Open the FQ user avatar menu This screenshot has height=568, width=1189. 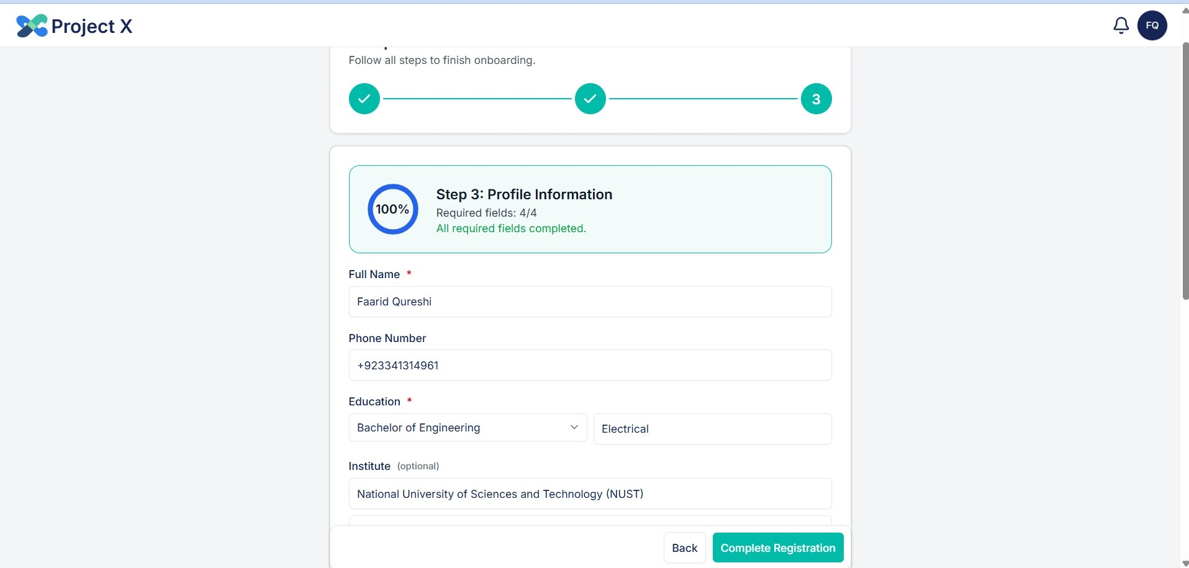pos(1152,25)
